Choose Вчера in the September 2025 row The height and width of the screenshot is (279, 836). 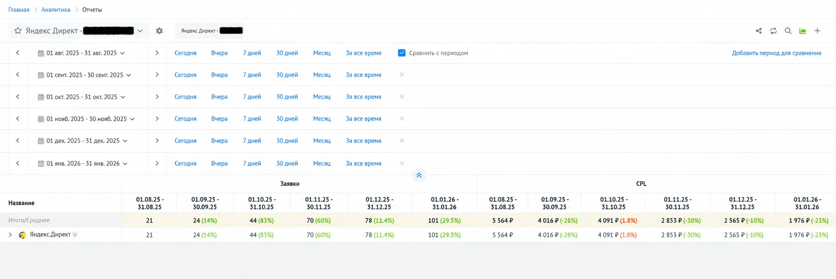(219, 75)
